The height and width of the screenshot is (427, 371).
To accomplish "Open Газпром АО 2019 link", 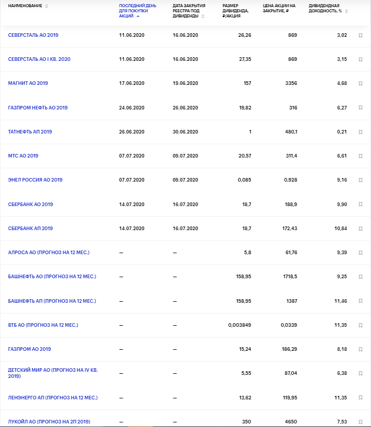I will pyautogui.click(x=30, y=349).
